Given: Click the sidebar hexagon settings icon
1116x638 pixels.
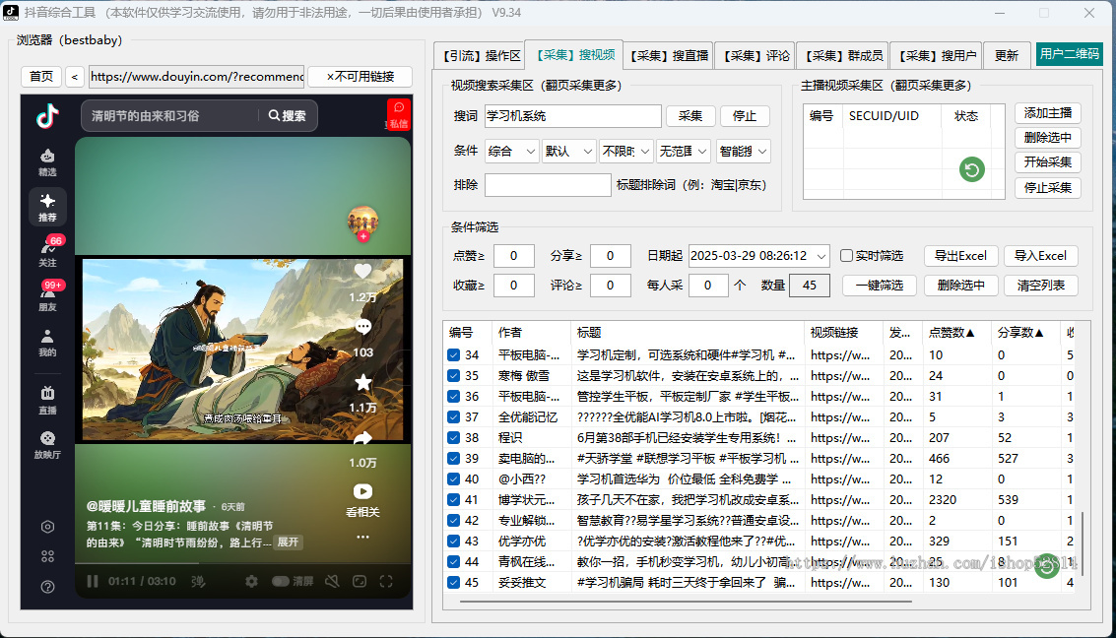Looking at the screenshot, I should [47, 527].
